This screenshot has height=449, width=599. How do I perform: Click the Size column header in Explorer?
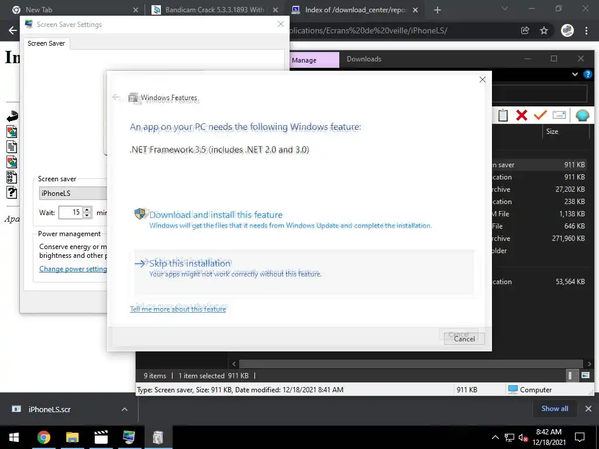click(566, 132)
